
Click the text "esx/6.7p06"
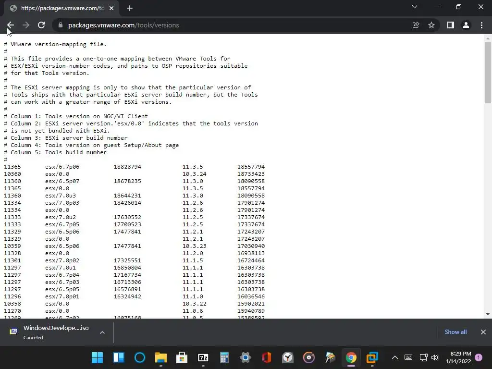62,167
